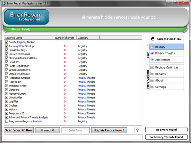The width and height of the screenshot is (191, 143).
Task: Click the No Privacy Threats Found indicator
Action: 166,137
